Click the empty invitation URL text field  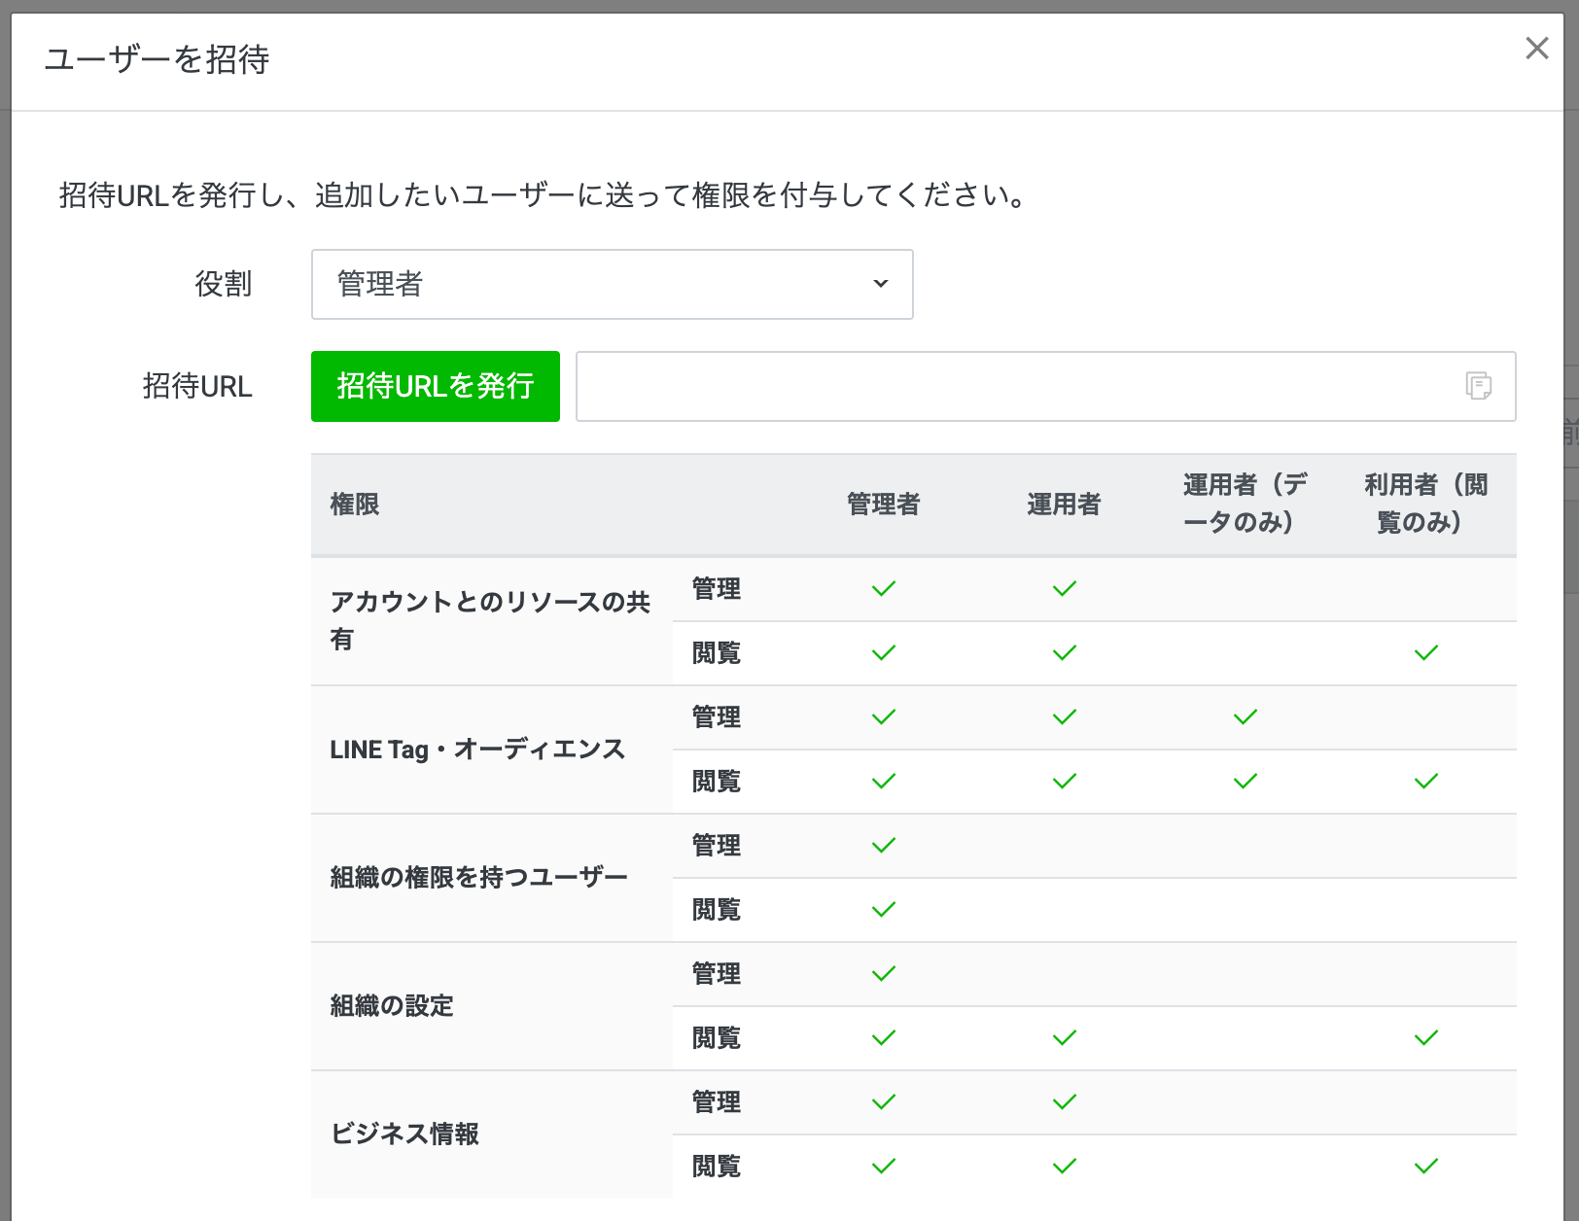tap(1016, 386)
